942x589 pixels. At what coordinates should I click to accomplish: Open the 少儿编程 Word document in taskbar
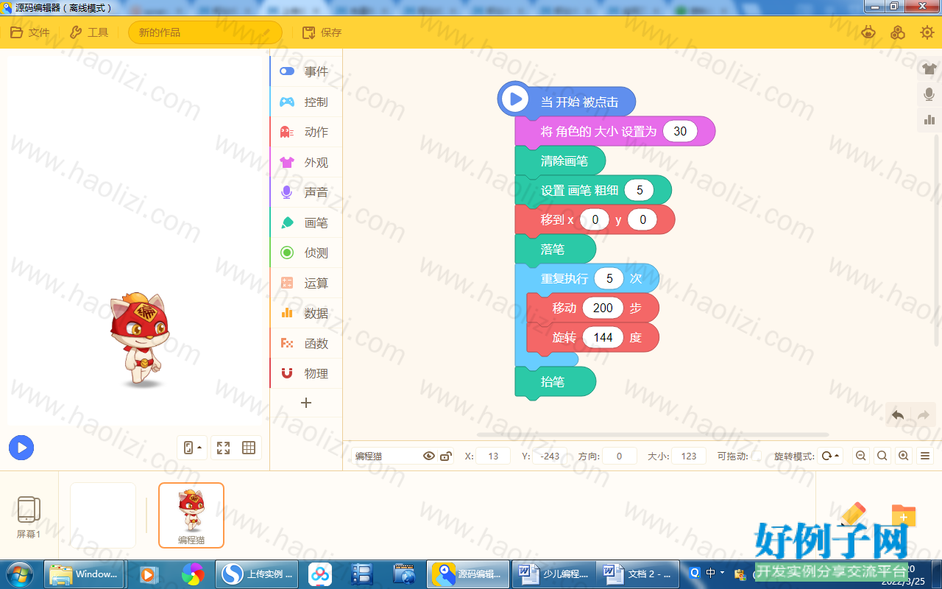point(554,574)
